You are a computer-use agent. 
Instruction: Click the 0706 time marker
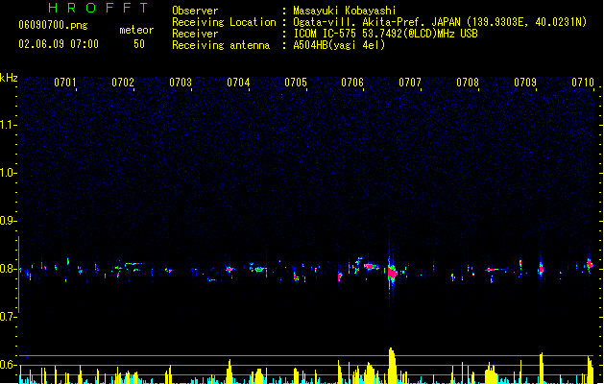pyautogui.click(x=352, y=83)
